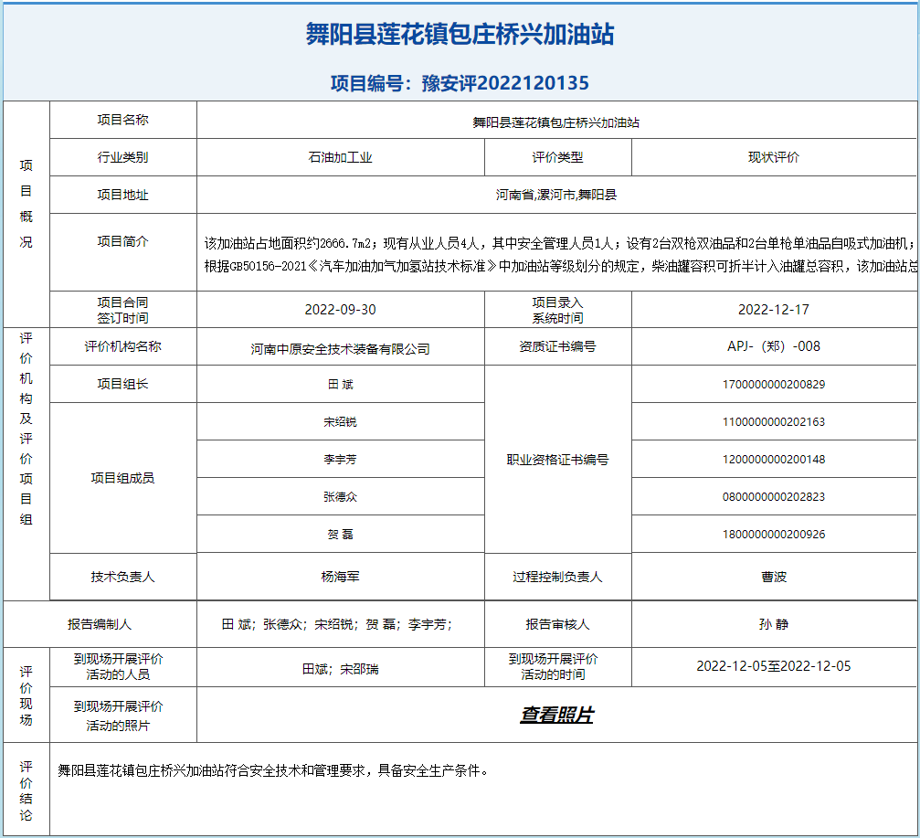Click the 到现场开展评价活动的人员 label
This screenshot has height=838, width=920.
[x=118, y=666]
